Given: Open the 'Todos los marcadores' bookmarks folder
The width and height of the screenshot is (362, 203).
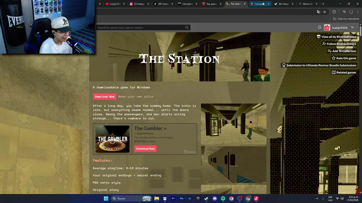Looking at the screenshot, I should [346, 19].
